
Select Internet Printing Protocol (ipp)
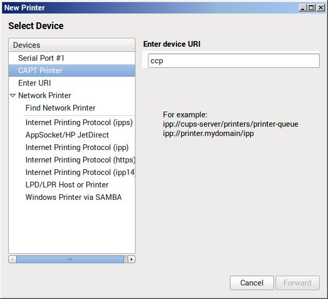[x=77, y=147]
